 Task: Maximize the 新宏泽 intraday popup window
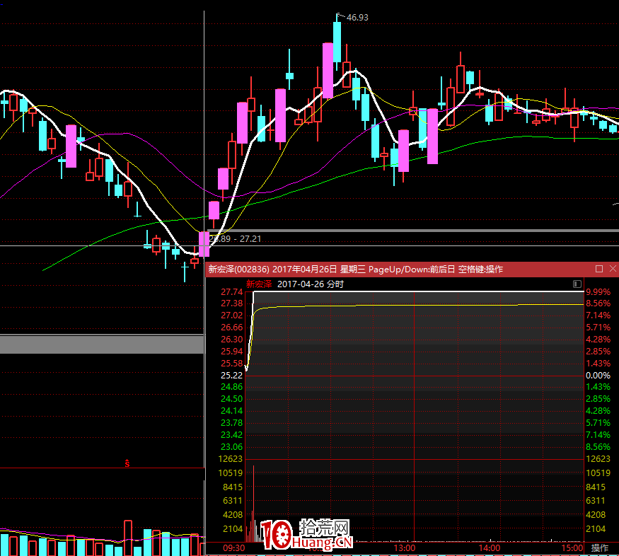click(599, 269)
